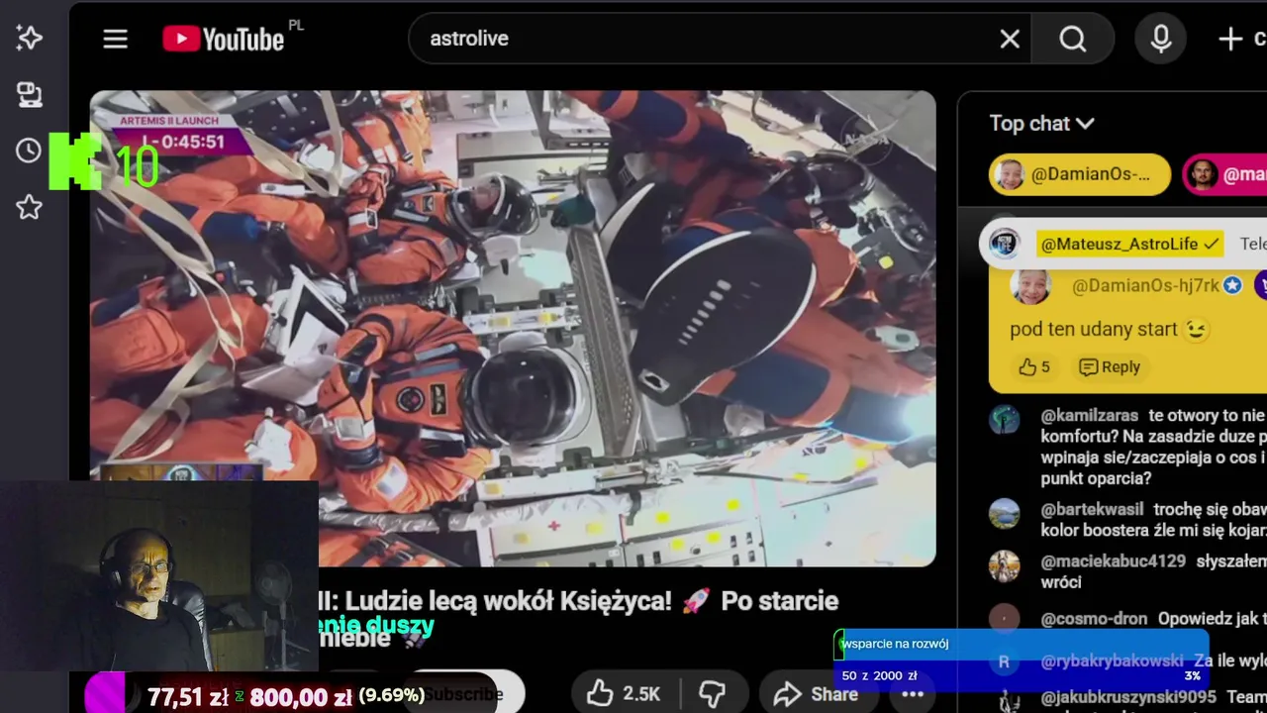Like the pinned DamianOs message

1034,367
